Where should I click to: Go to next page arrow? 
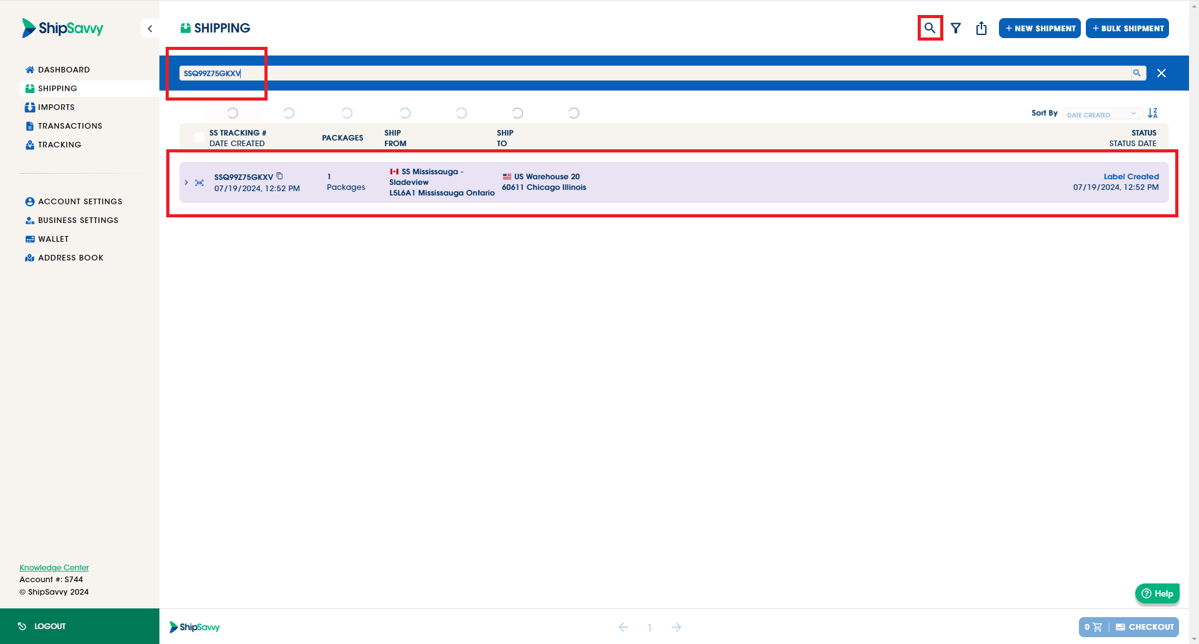(676, 627)
